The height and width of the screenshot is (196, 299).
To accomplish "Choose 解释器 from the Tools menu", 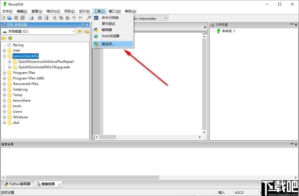I will 113,30.
